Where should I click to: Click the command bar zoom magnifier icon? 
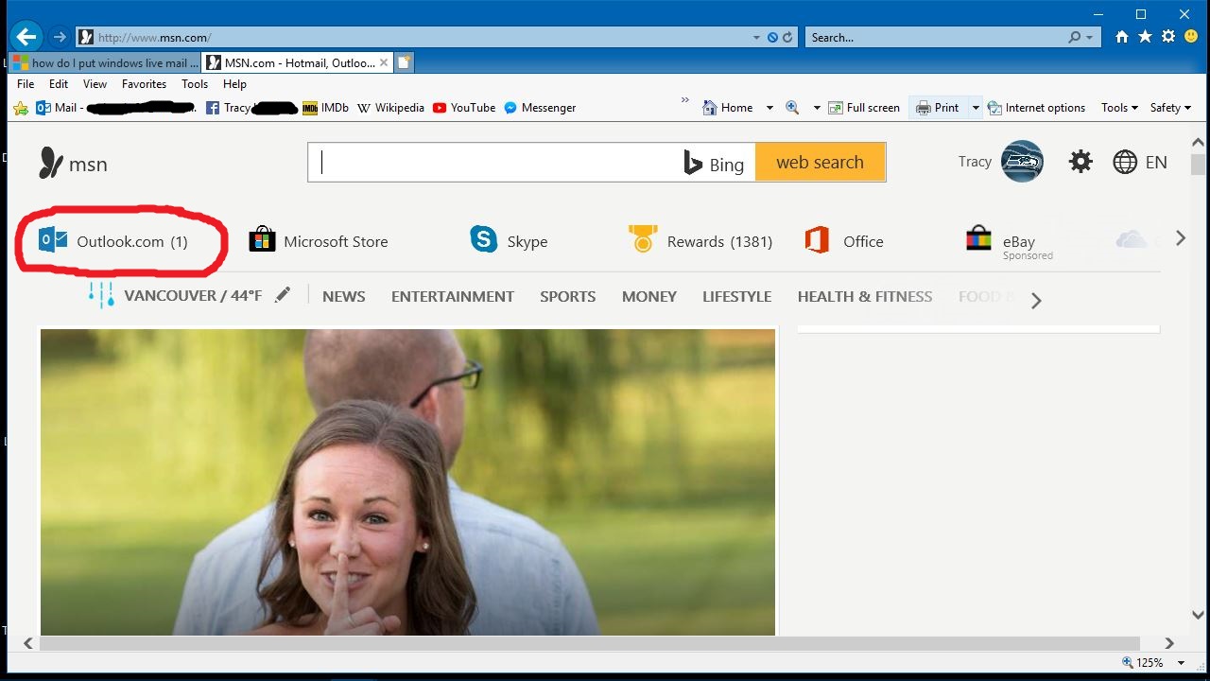point(792,108)
